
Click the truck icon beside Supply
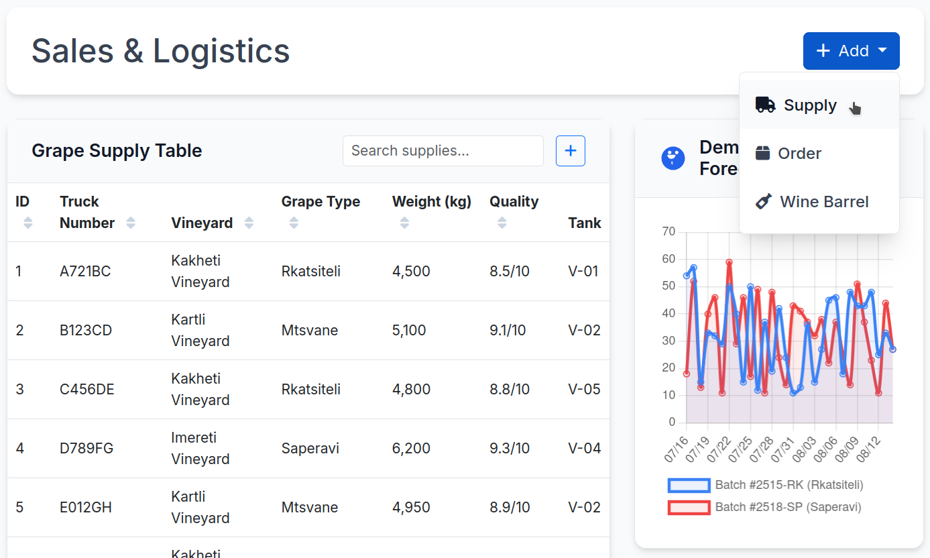[765, 105]
